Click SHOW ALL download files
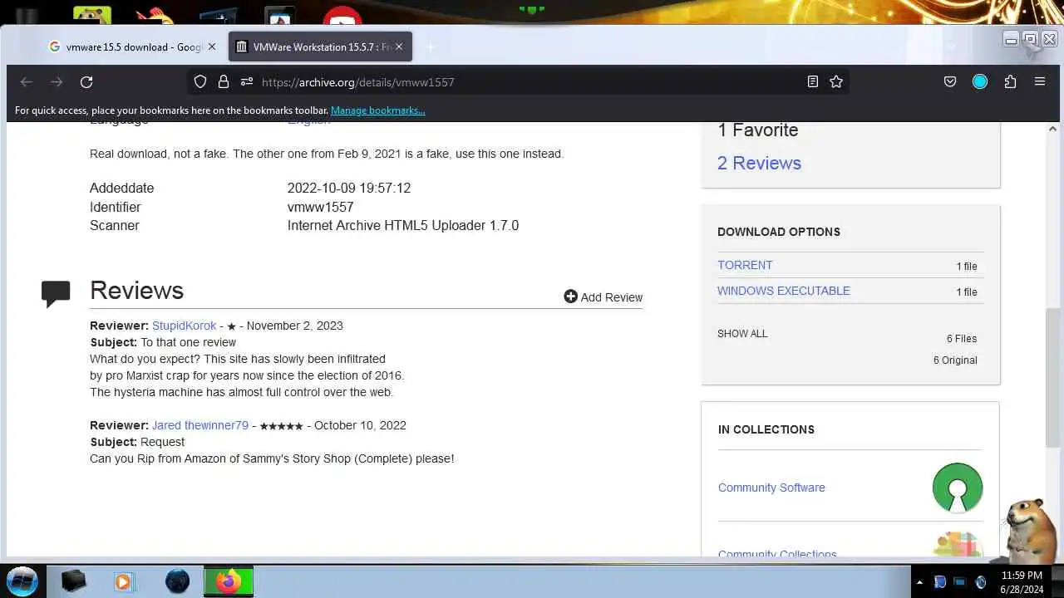Viewport: 1064px width, 598px height. (x=742, y=333)
